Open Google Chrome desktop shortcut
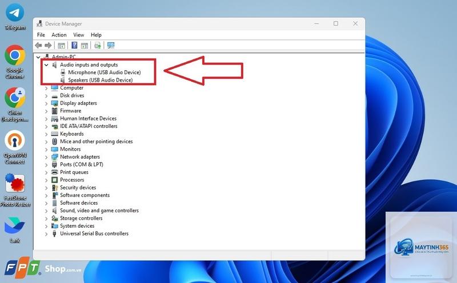Screen dimensions: 457x283 click(15, 62)
